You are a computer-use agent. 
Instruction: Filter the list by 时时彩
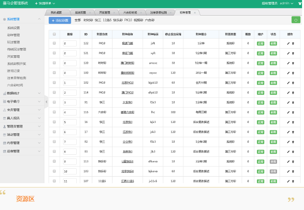pos(88,20)
